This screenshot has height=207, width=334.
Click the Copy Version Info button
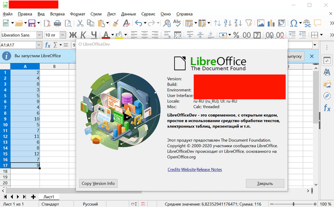pyautogui.click(x=98, y=183)
